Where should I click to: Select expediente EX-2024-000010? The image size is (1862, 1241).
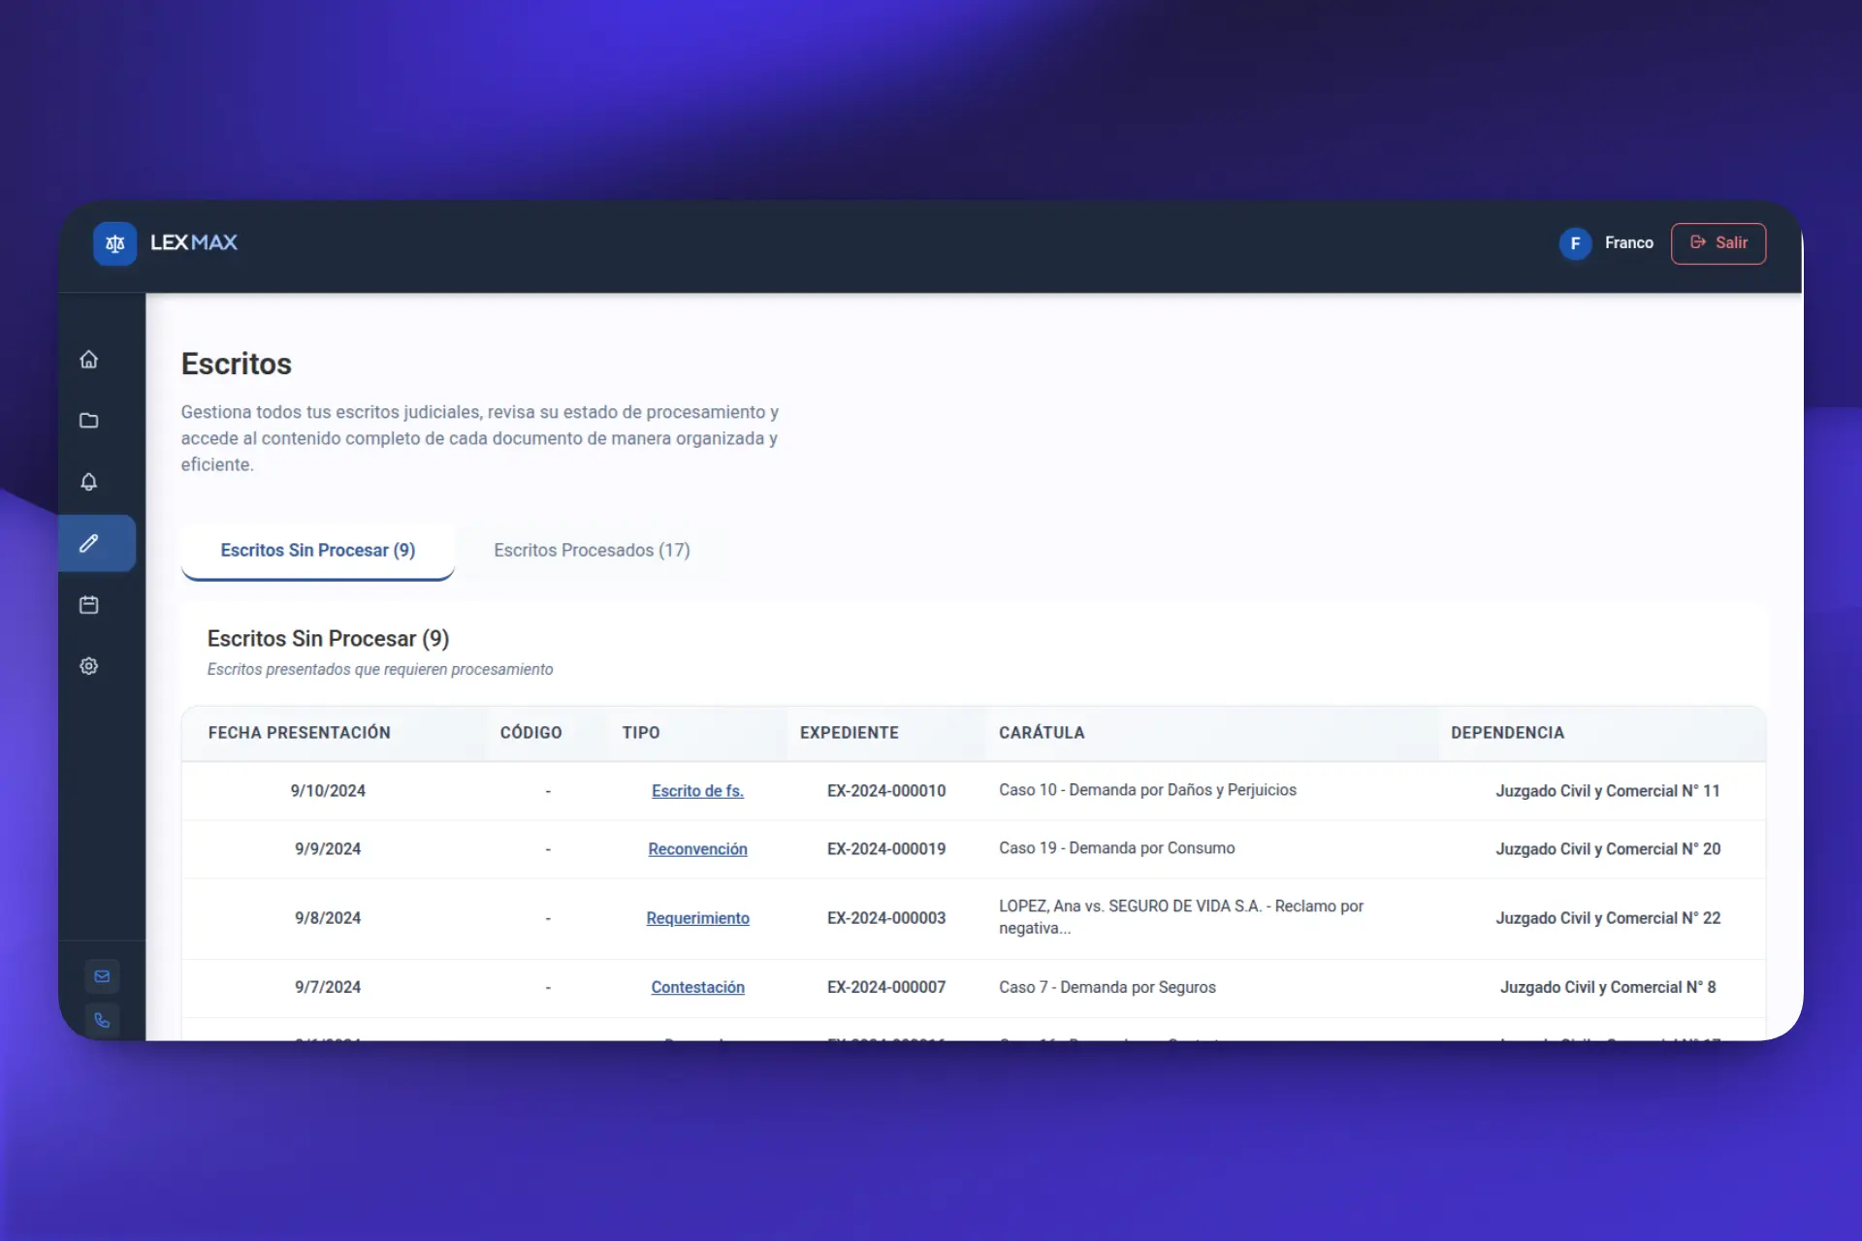(x=886, y=791)
